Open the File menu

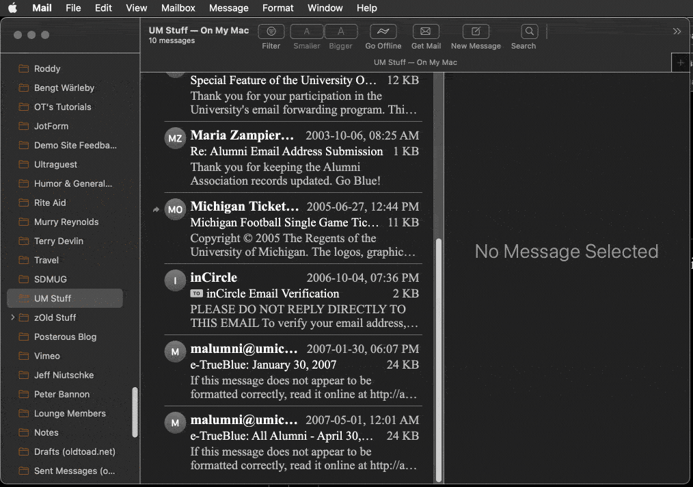click(73, 8)
